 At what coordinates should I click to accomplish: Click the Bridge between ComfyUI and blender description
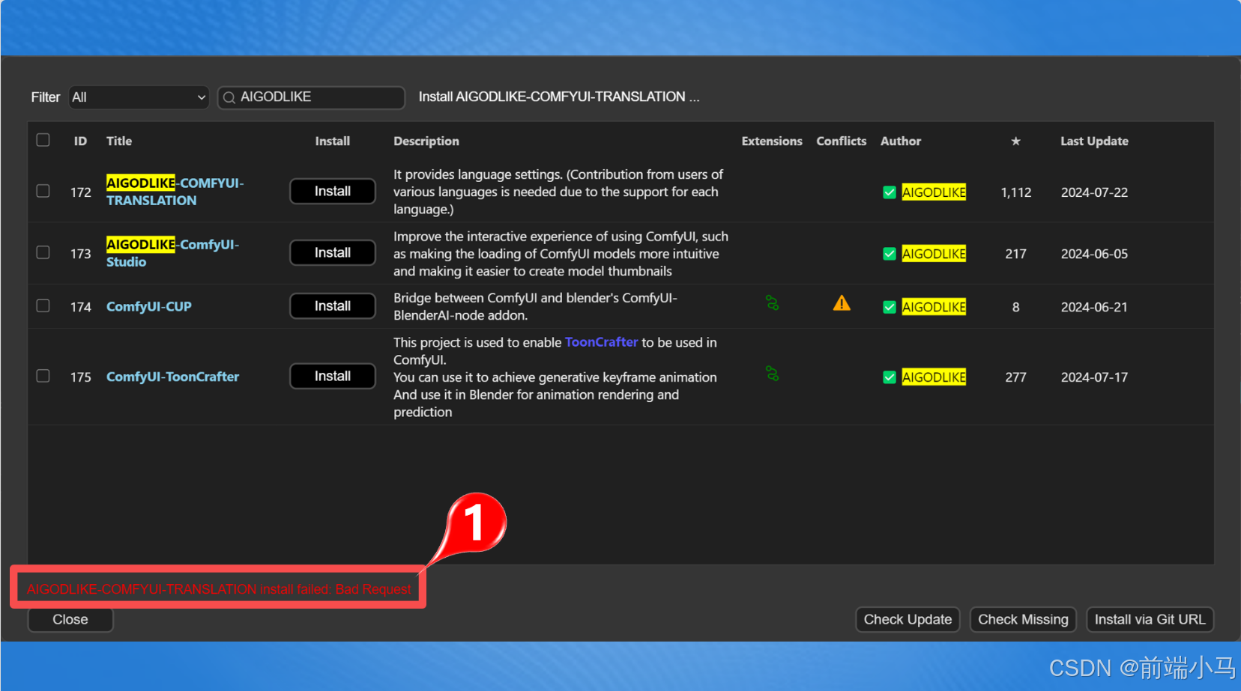coord(535,307)
